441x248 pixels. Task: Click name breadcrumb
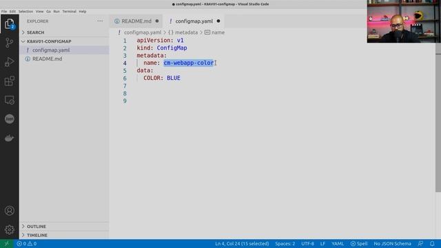point(218,32)
